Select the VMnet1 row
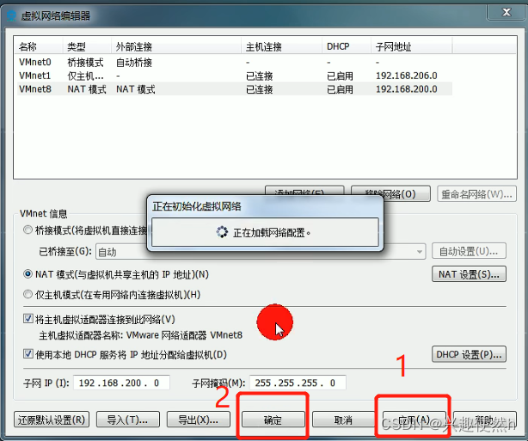This screenshot has height=441, width=528. [x=235, y=76]
